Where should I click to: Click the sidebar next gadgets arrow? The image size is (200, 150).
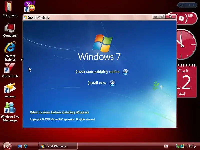pos(194,5)
